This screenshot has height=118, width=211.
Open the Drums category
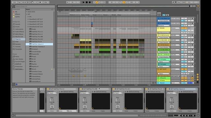click(17, 27)
